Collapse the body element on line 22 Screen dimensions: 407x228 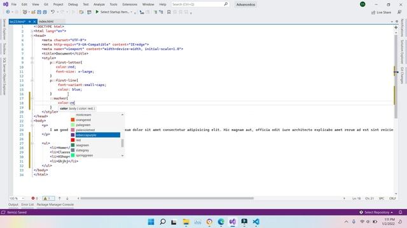32,121
